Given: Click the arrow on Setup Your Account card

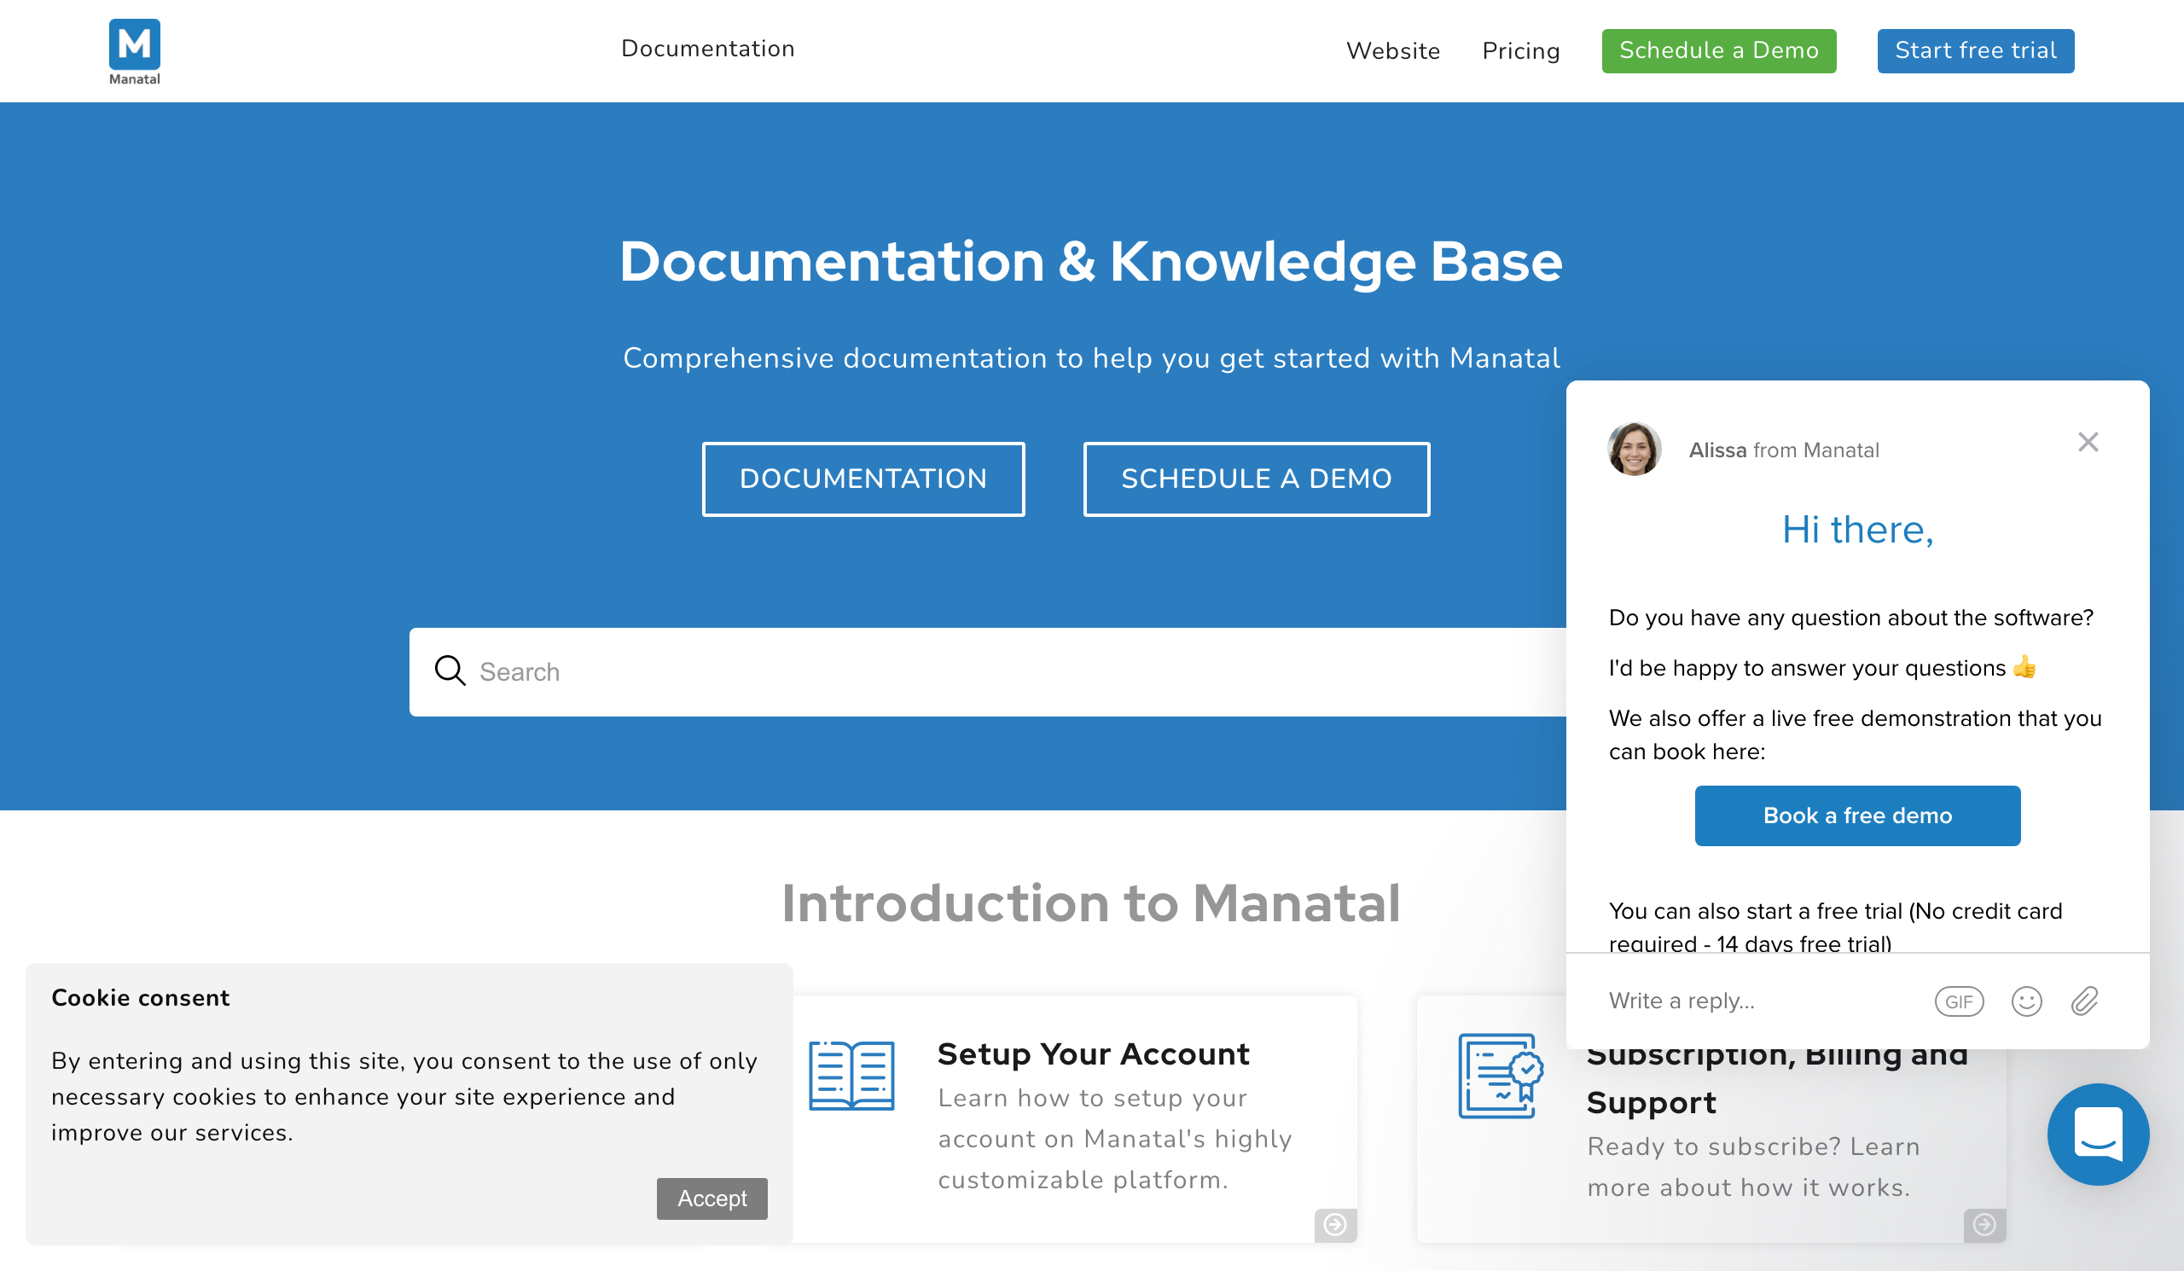Looking at the screenshot, I should (x=1334, y=1224).
